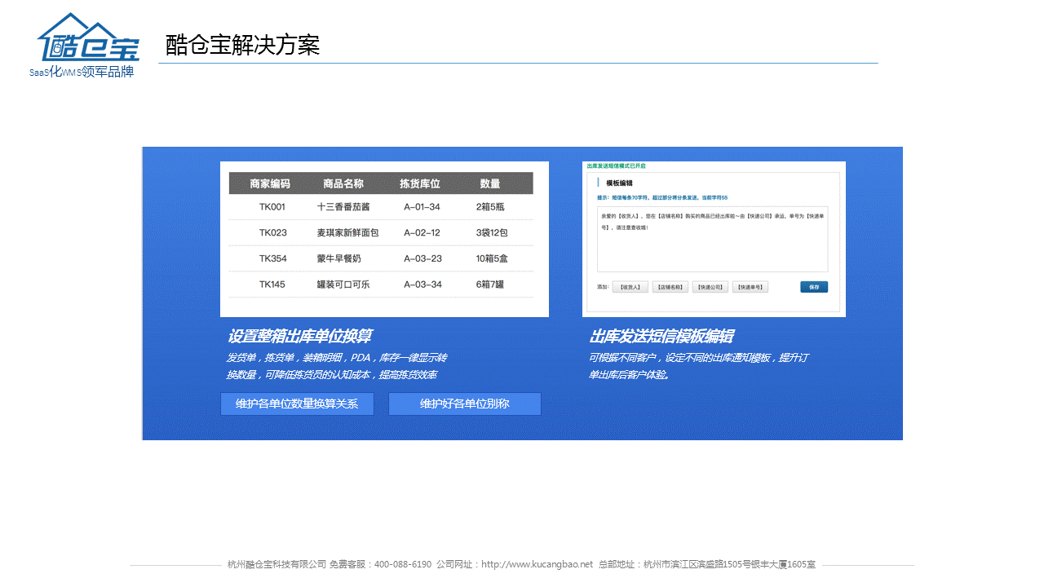Click the 保存 save button
Screen dimensions: 1044x587
(x=813, y=287)
